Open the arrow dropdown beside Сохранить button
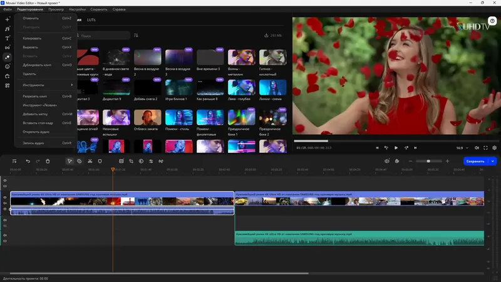501x282 pixels. coord(493,161)
